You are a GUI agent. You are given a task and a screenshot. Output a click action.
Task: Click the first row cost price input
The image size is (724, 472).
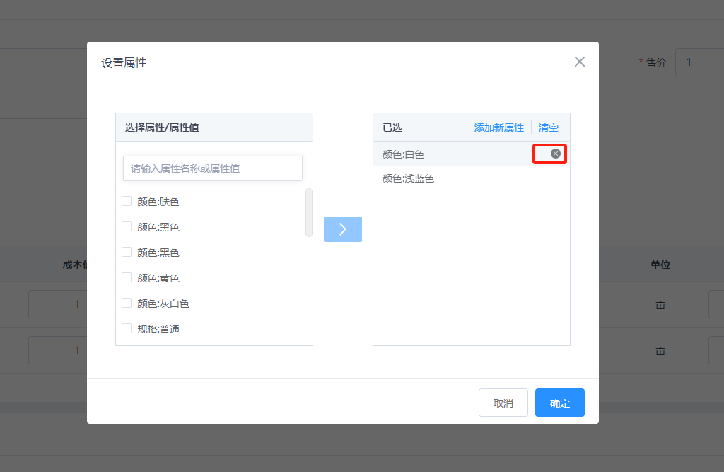(57, 304)
